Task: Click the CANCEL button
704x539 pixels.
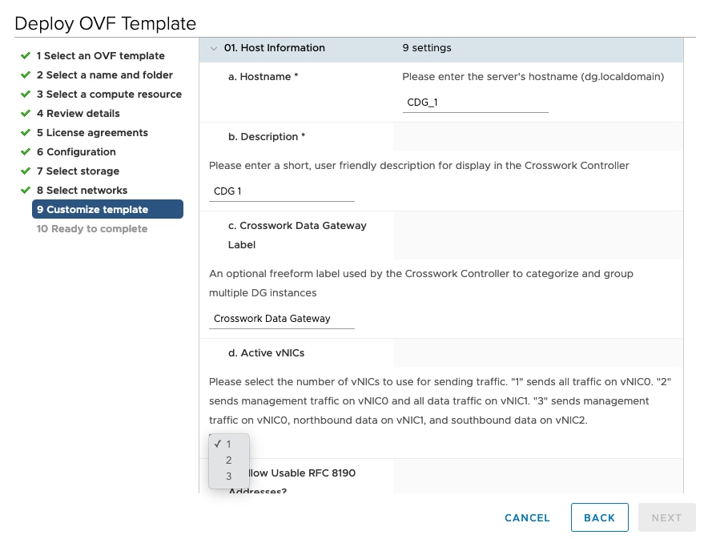Action: click(526, 517)
